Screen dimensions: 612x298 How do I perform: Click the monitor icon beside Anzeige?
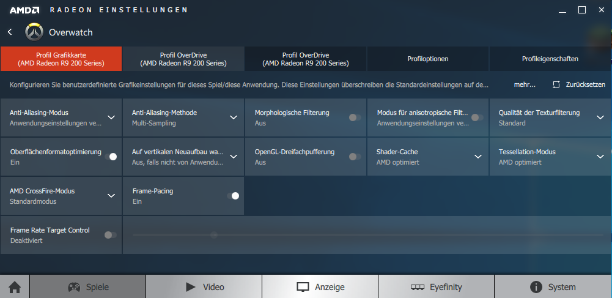[303, 287]
